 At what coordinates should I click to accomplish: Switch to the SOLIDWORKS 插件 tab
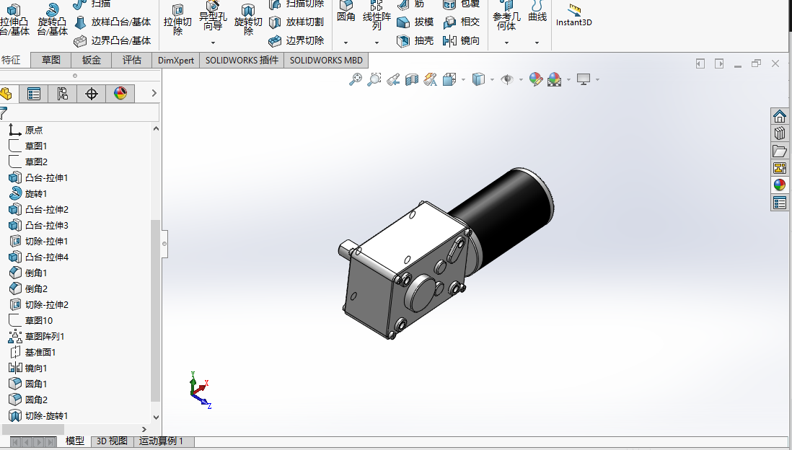(242, 60)
